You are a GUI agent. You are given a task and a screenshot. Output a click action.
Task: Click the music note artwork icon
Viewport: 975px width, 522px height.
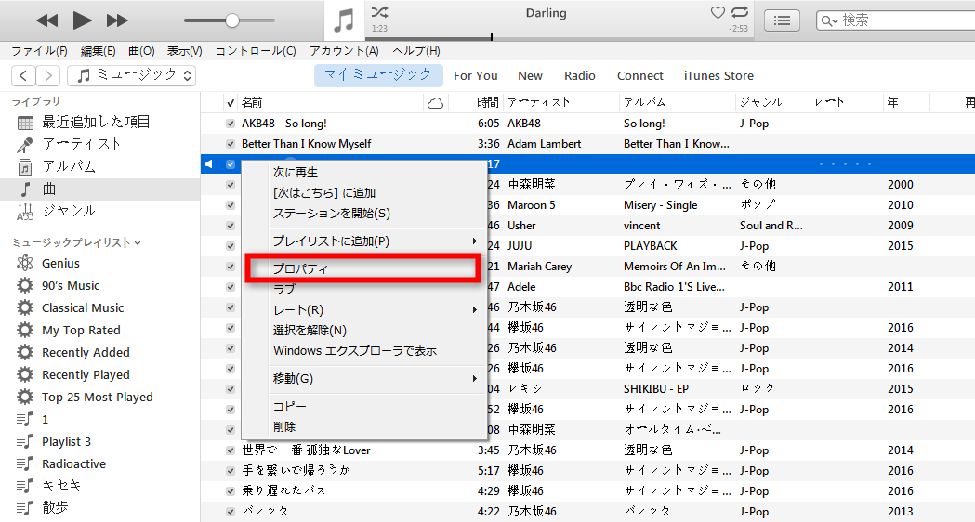pos(344,20)
